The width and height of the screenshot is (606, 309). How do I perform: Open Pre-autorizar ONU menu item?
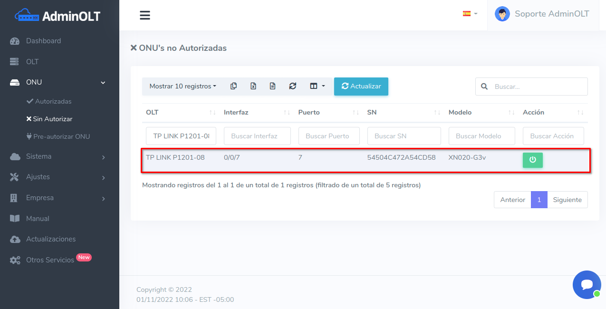click(x=61, y=136)
